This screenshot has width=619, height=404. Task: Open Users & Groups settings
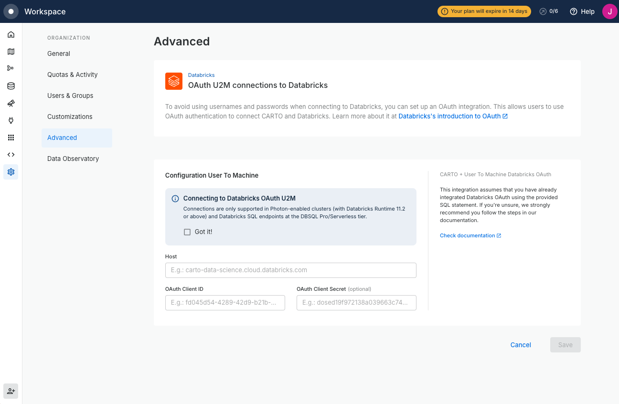[70, 96]
